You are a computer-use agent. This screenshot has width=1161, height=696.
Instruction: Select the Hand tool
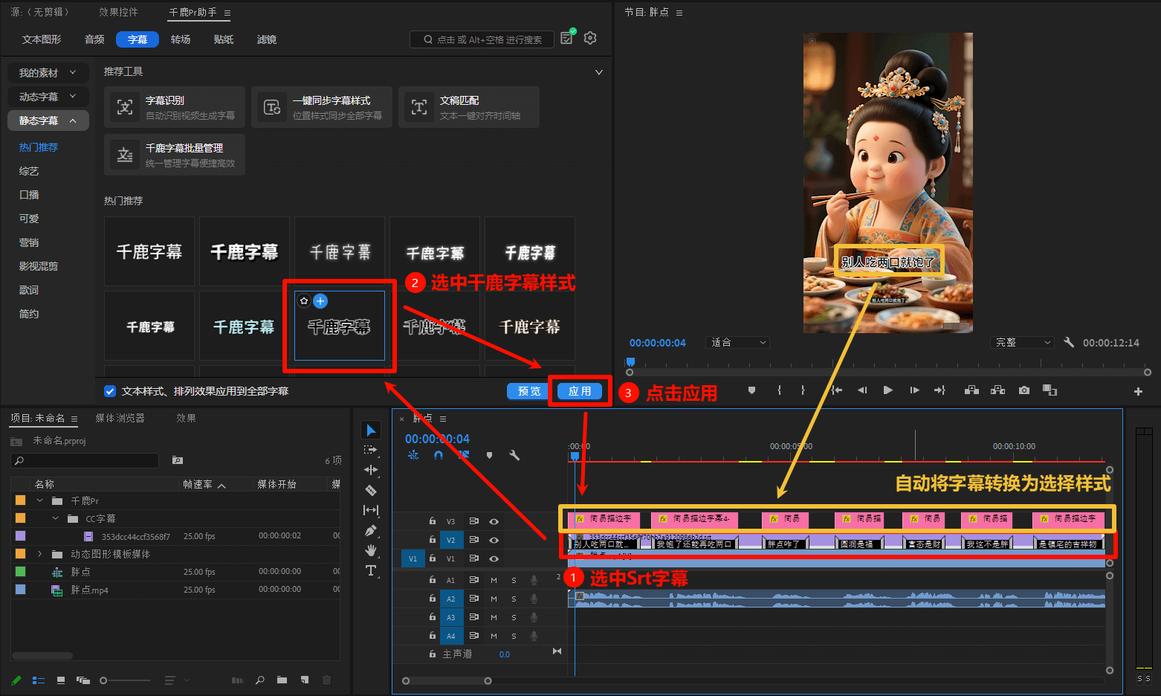pos(371,550)
